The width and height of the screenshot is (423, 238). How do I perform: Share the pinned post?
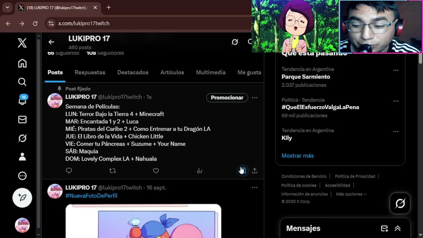(x=254, y=171)
